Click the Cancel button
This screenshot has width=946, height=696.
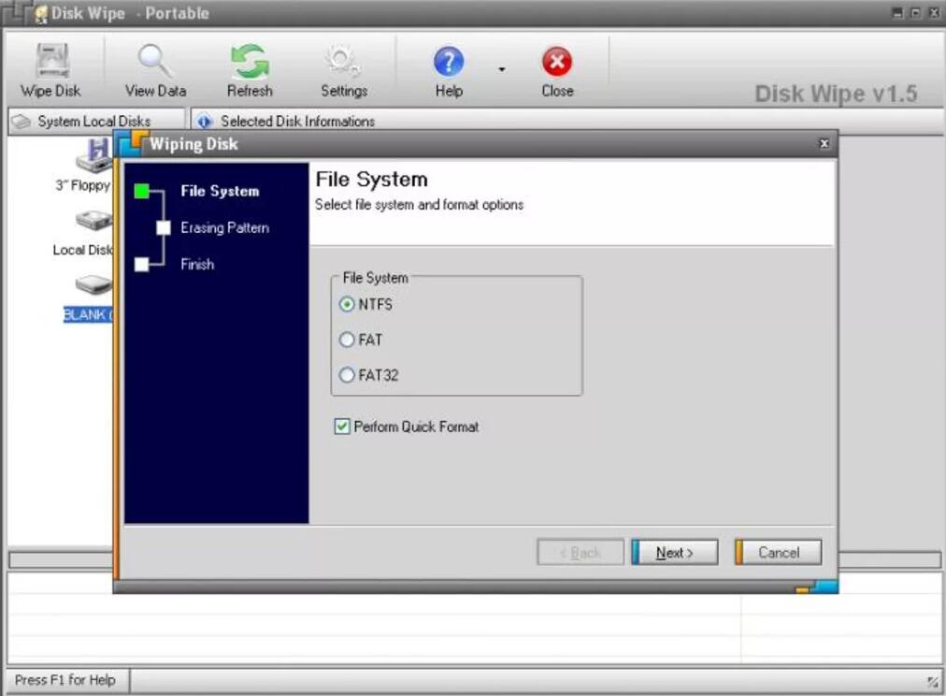click(779, 552)
